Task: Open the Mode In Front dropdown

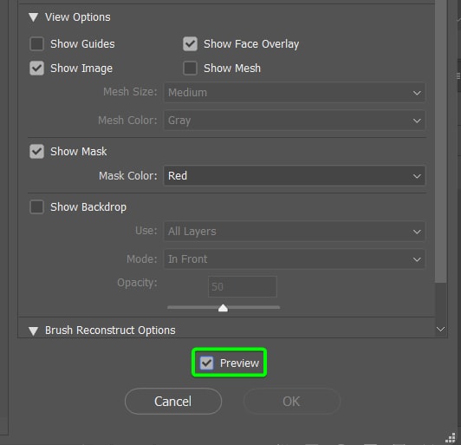Action: [295, 259]
